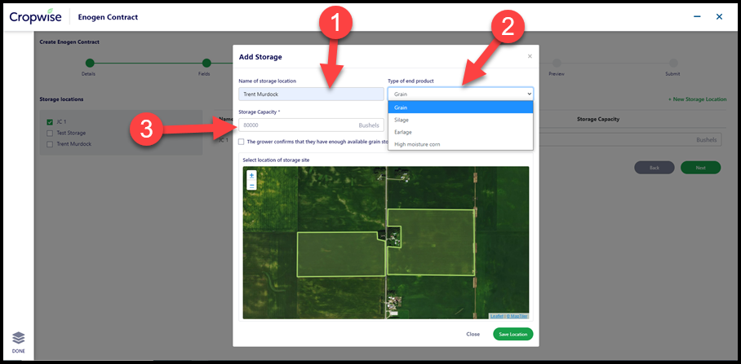The width and height of the screenshot is (741, 364).
Task: Click the Add Storage dialog title
Action: 260,57
